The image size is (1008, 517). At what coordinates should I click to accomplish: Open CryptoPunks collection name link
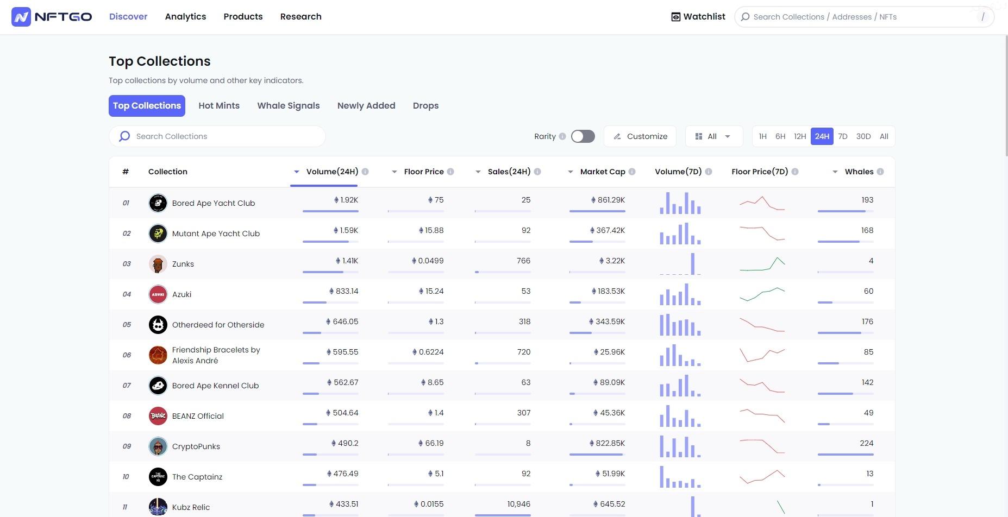click(x=196, y=446)
